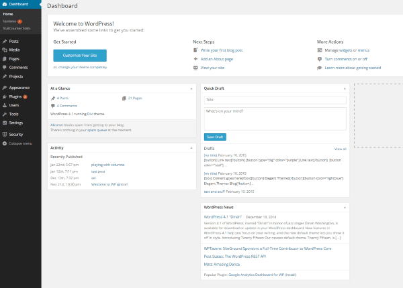Click the comment icon beside Turn comments on or off
The image size is (403, 288).
click(x=320, y=59)
